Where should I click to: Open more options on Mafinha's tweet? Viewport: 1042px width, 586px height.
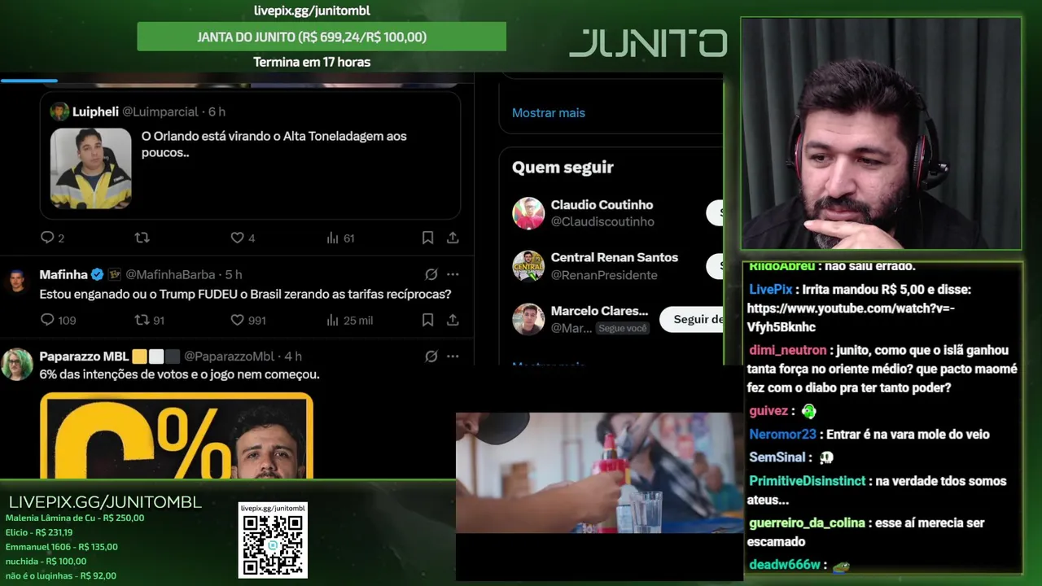pyautogui.click(x=453, y=274)
